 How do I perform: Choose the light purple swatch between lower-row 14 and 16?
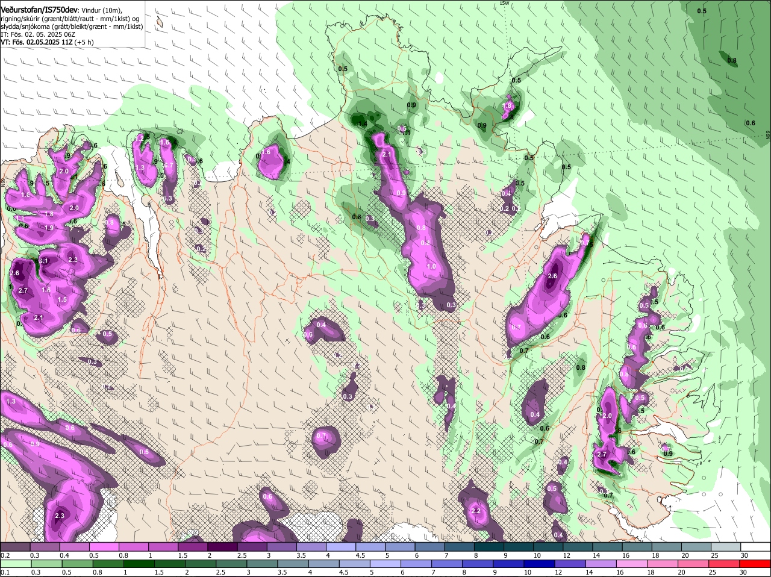601,563
